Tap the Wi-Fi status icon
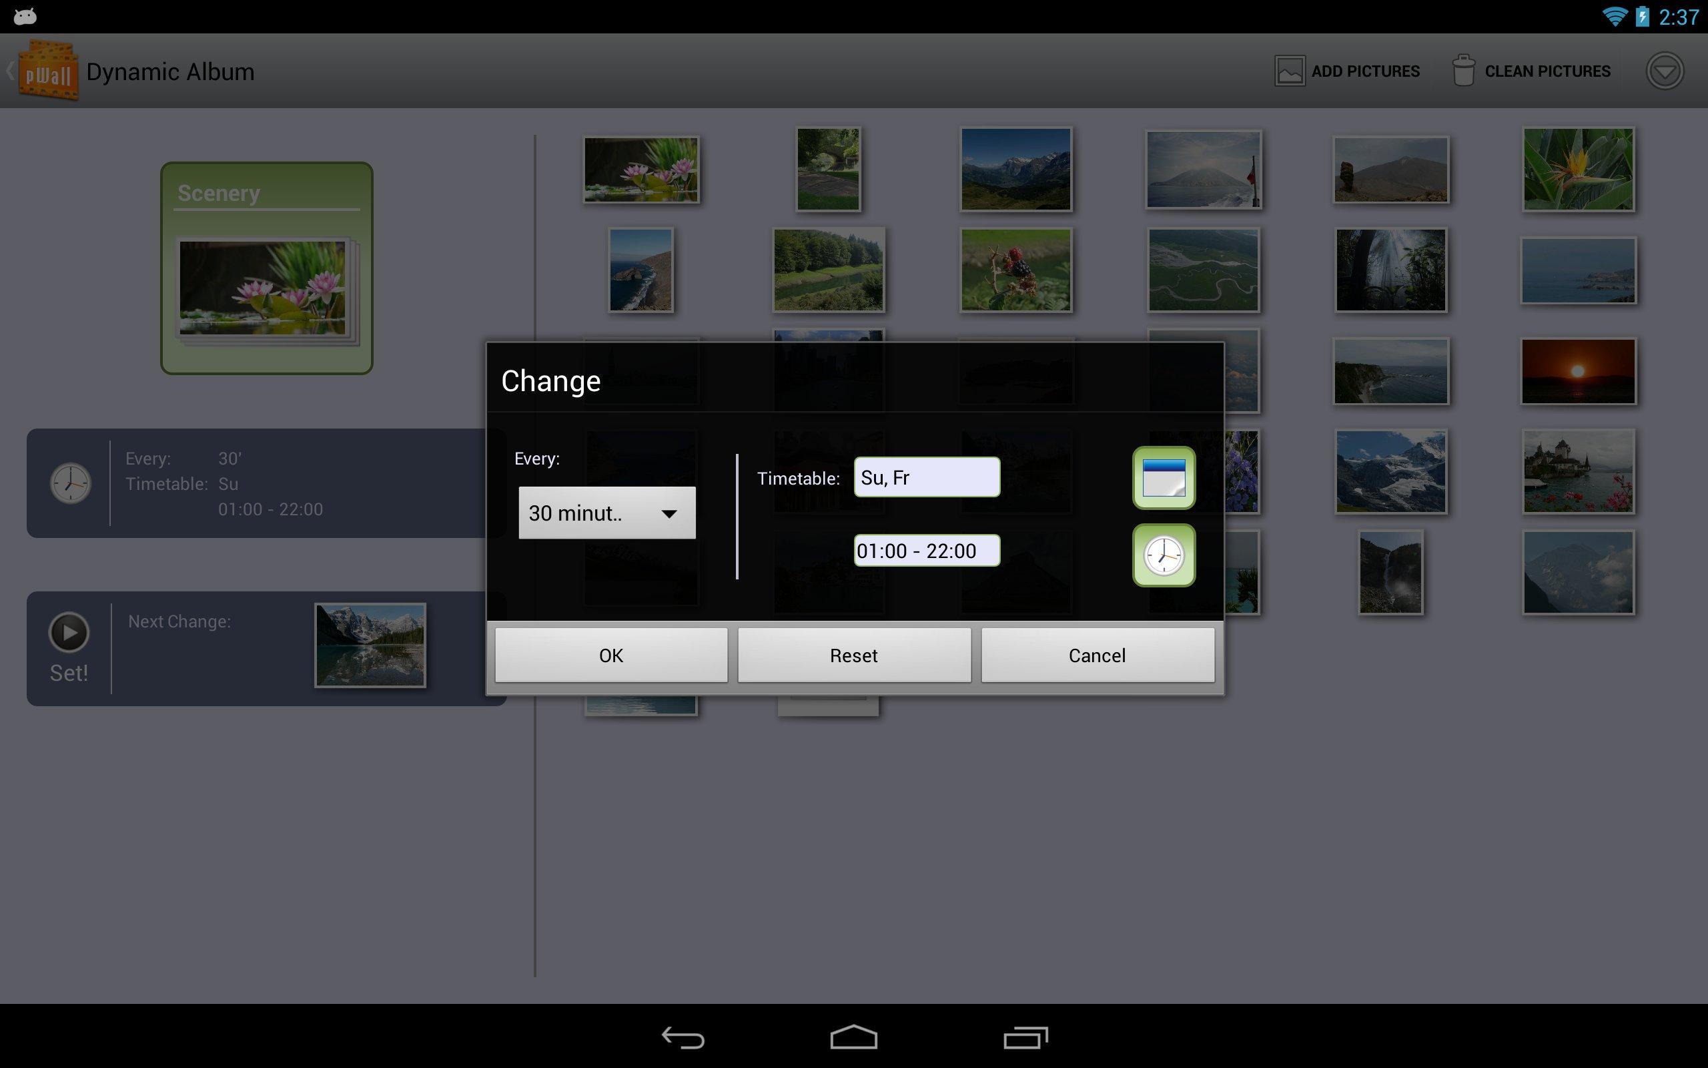 tap(1615, 16)
